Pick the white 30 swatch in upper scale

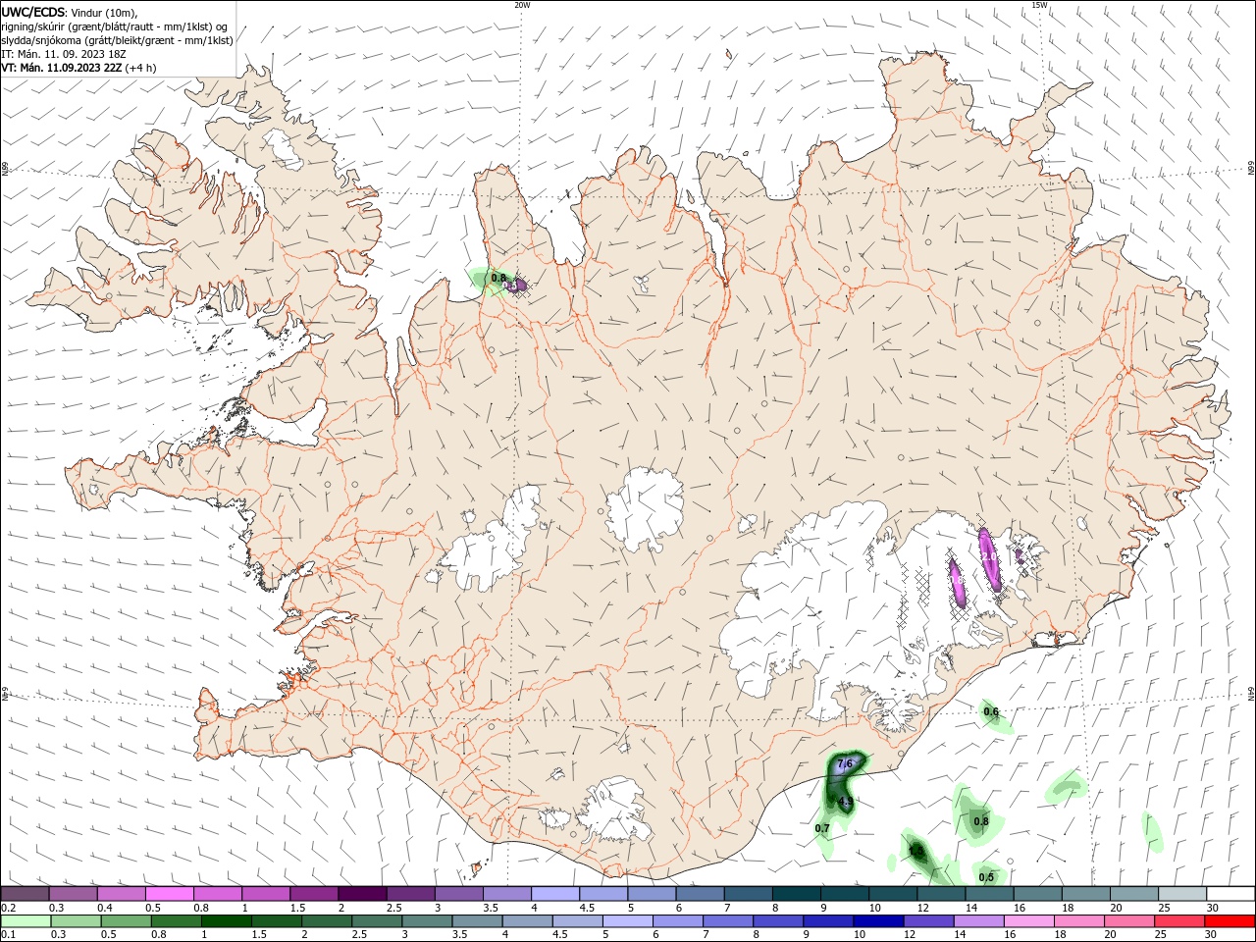tap(1230, 893)
